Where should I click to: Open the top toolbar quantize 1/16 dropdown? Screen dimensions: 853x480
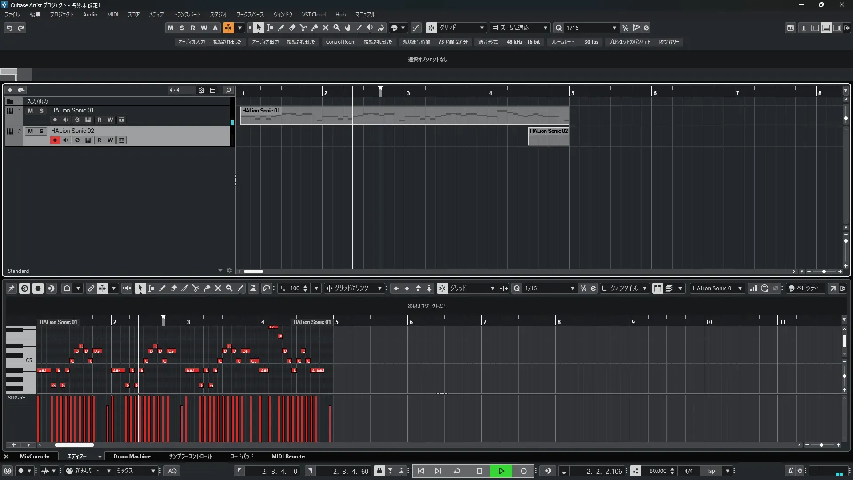[614, 28]
